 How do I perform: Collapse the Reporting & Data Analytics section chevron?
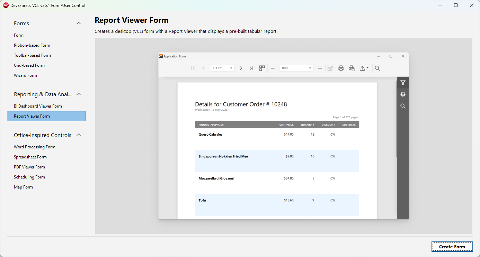click(x=79, y=94)
